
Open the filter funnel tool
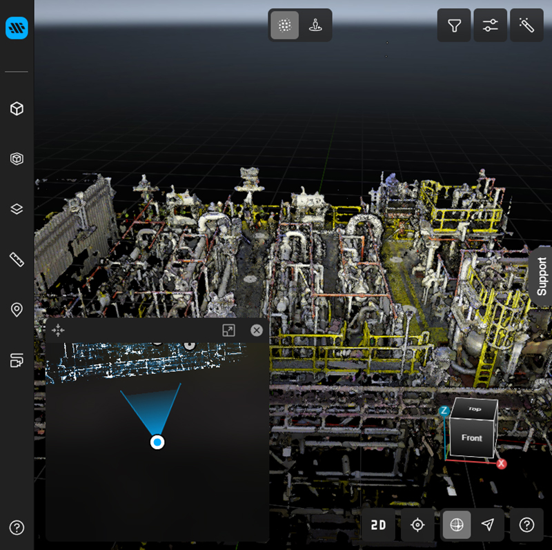[454, 26]
